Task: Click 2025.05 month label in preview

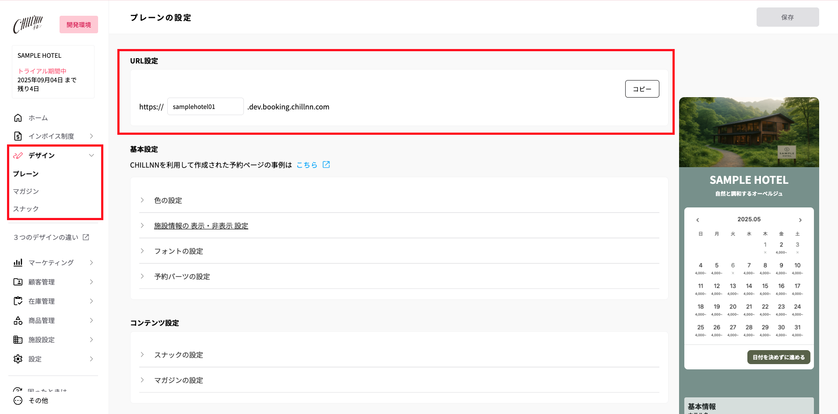Action: coord(749,219)
